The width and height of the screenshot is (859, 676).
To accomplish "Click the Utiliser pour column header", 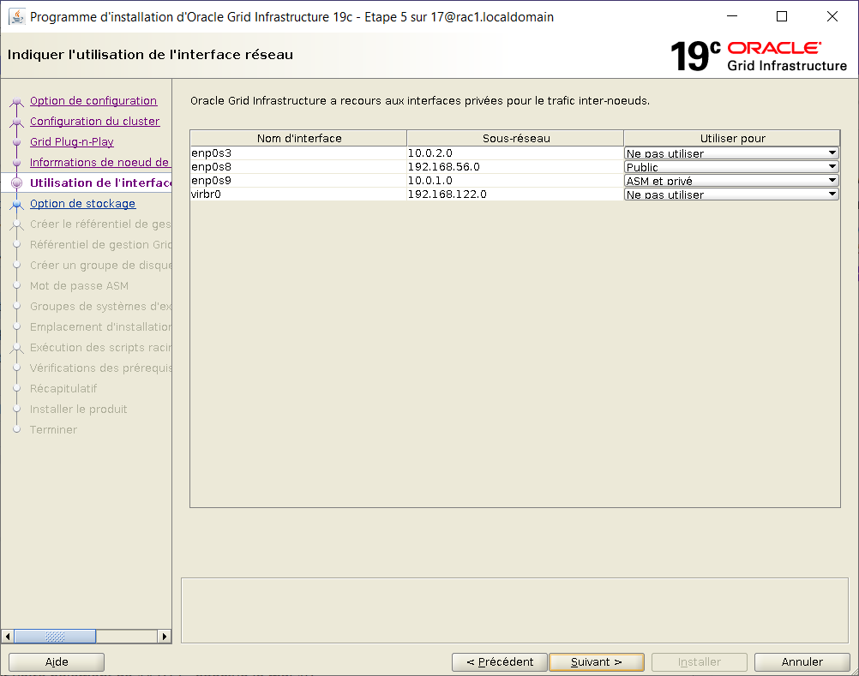I will tap(732, 138).
